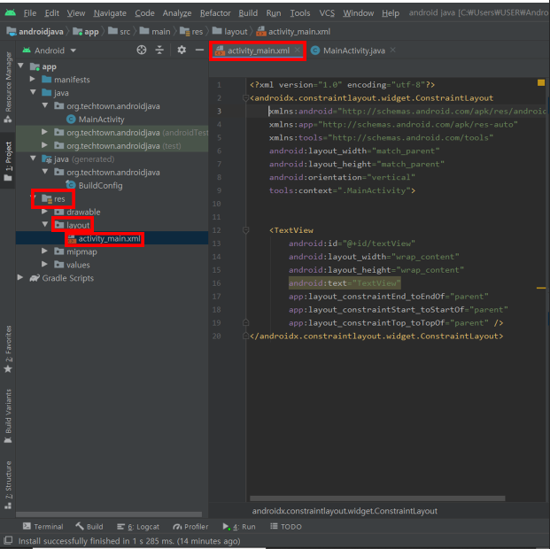Open the Analyze menu
The image size is (550, 549).
click(x=177, y=13)
